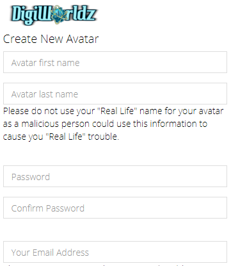Viewport: 231px width, 266px height.
Task: Click the "malicious person" warning line
Action: (x=105, y=124)
